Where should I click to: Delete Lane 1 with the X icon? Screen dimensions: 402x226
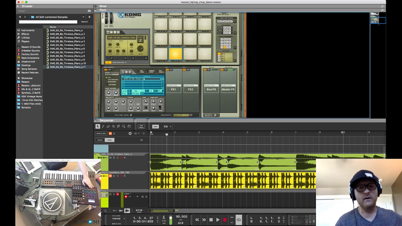(146, 197)
